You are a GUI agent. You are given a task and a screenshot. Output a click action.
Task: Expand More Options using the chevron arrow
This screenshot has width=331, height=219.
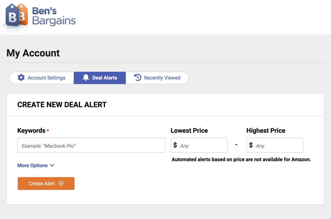(52, 165)
